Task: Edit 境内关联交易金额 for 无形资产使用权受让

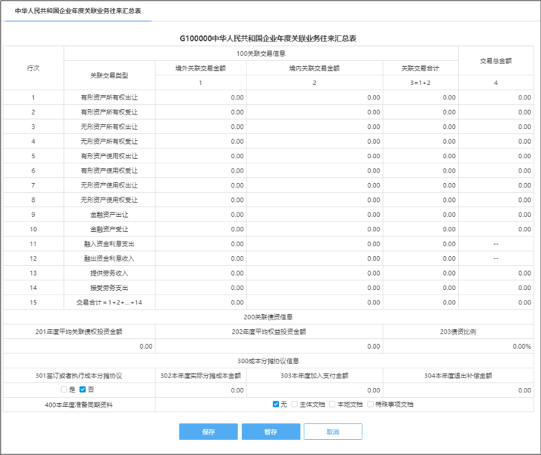Action: (x=315, y=200)
